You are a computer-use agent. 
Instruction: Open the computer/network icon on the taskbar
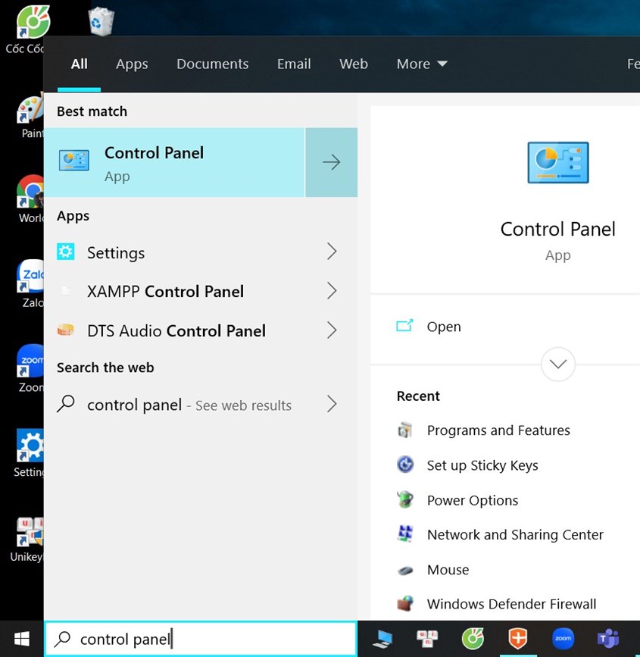tap(382, 639)
